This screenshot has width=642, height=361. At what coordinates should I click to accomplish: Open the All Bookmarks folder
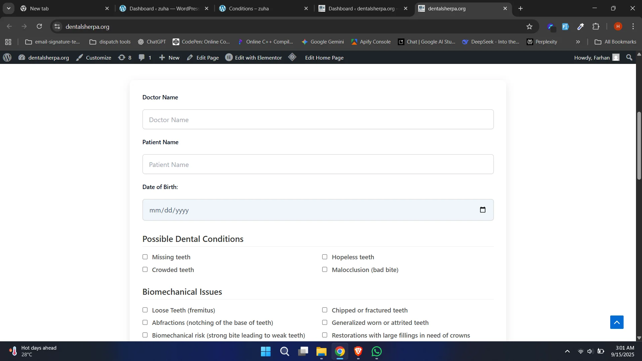pyautogui.click(x=615, y=42)
